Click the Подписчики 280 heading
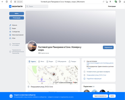 pos(89,86)
